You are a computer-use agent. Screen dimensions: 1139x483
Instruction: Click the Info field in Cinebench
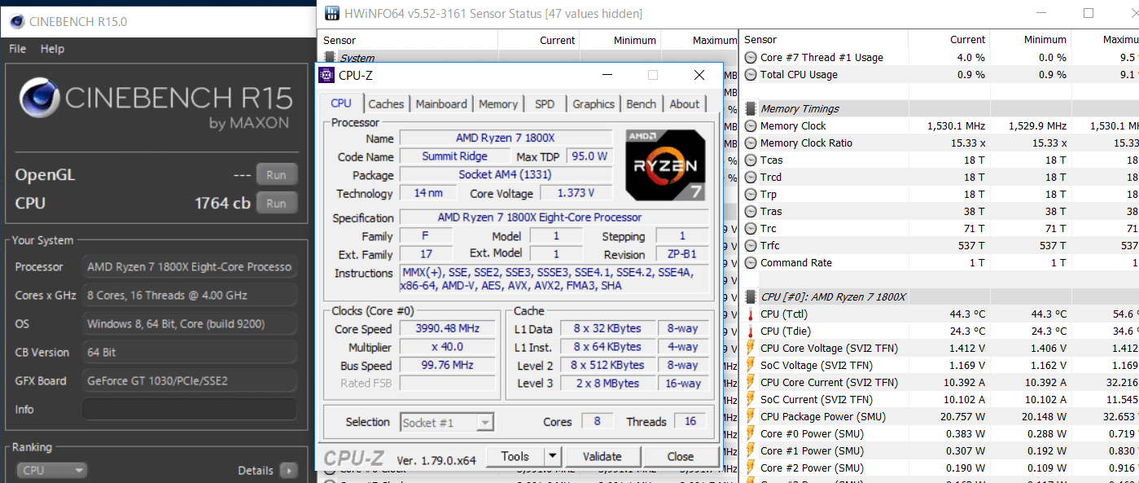click(190, 409)
